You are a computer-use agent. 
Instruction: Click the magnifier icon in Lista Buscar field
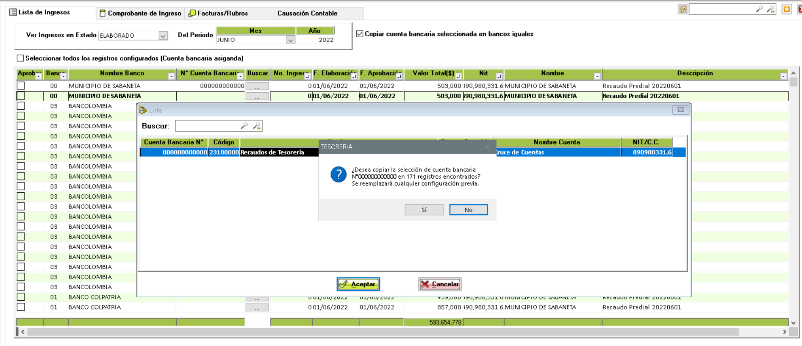(244, 126)
